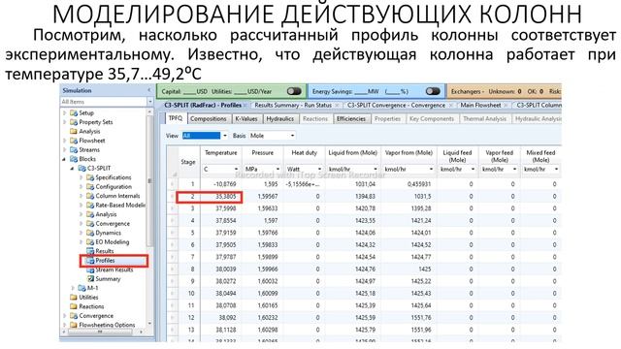Screen dimensions: 621x349
Task: Click vapor flow cell 1551,76 of stage 12
Action: 409,317
